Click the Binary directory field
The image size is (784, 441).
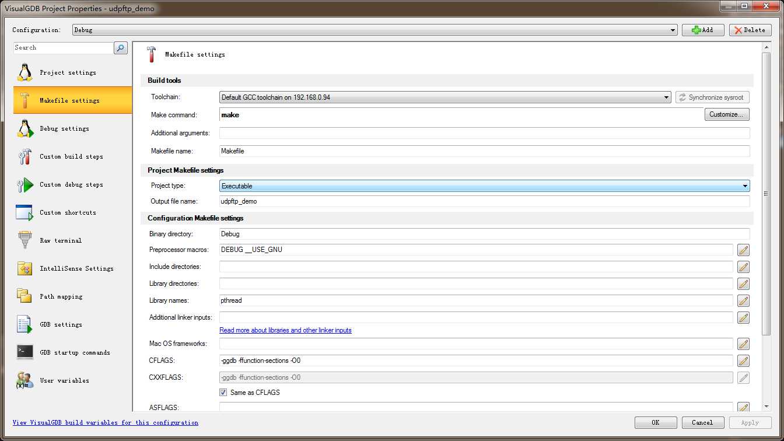pos(484,234)
